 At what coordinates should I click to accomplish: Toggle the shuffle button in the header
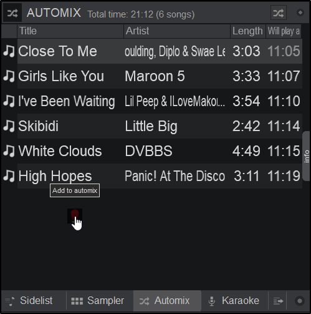(279, 13)
